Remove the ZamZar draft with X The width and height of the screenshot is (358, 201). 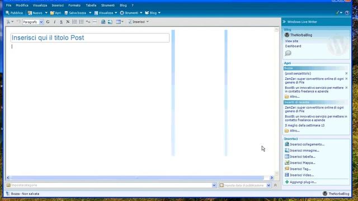click(346, 79)
